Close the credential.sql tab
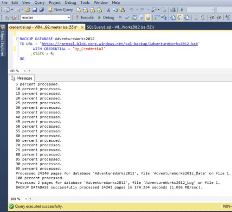Viewport: 232px width, 212px height. click(82, 27)
